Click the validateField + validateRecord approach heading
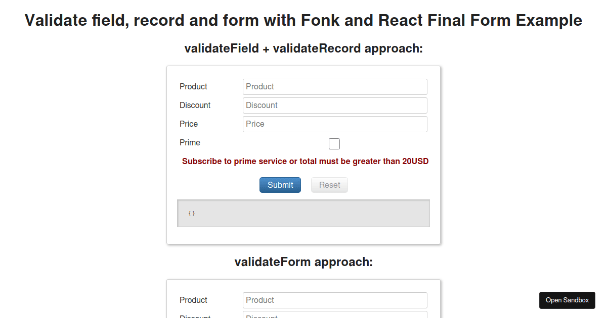607x318 pixels. click(x=303, y=48)
